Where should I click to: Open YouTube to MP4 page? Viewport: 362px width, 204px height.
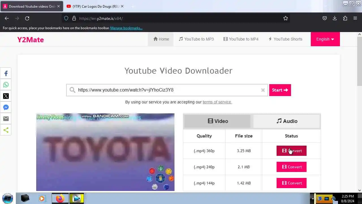tap(241, 39)
